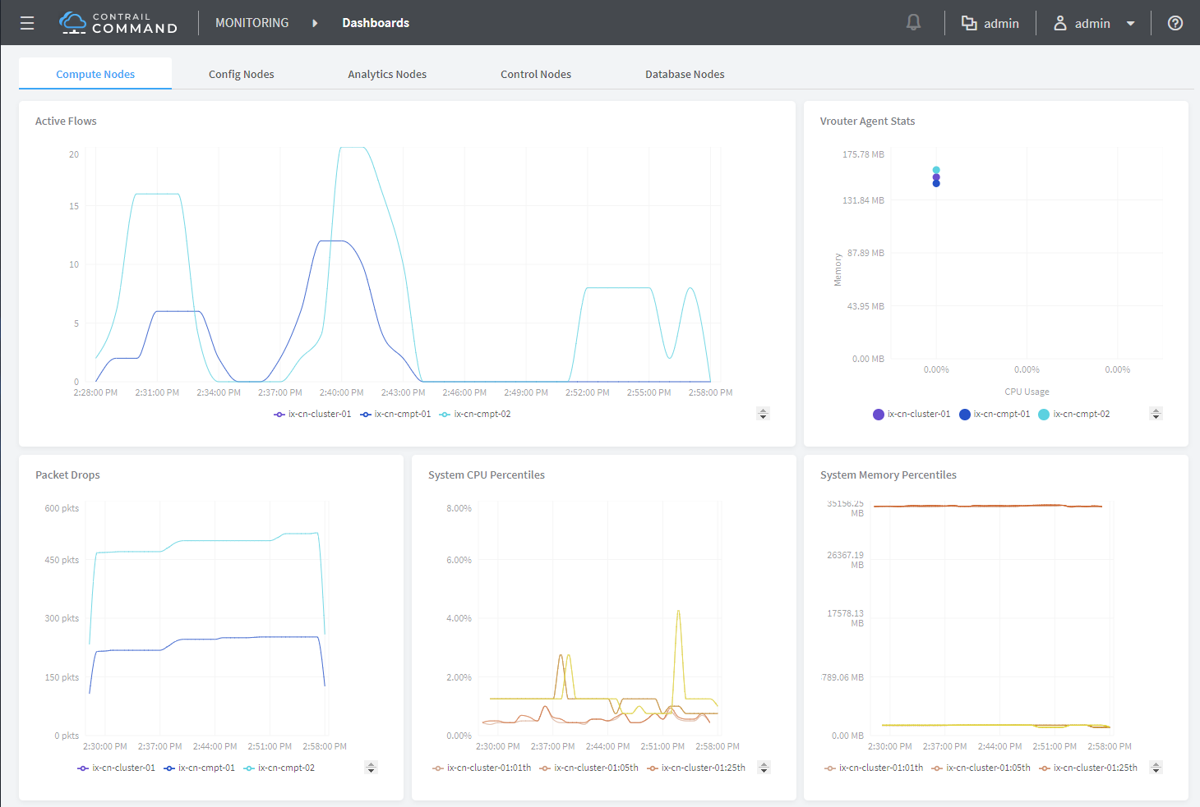Click the 26367.19 MB axis label
Screen dimensions: 1200x807
[845, 560]
